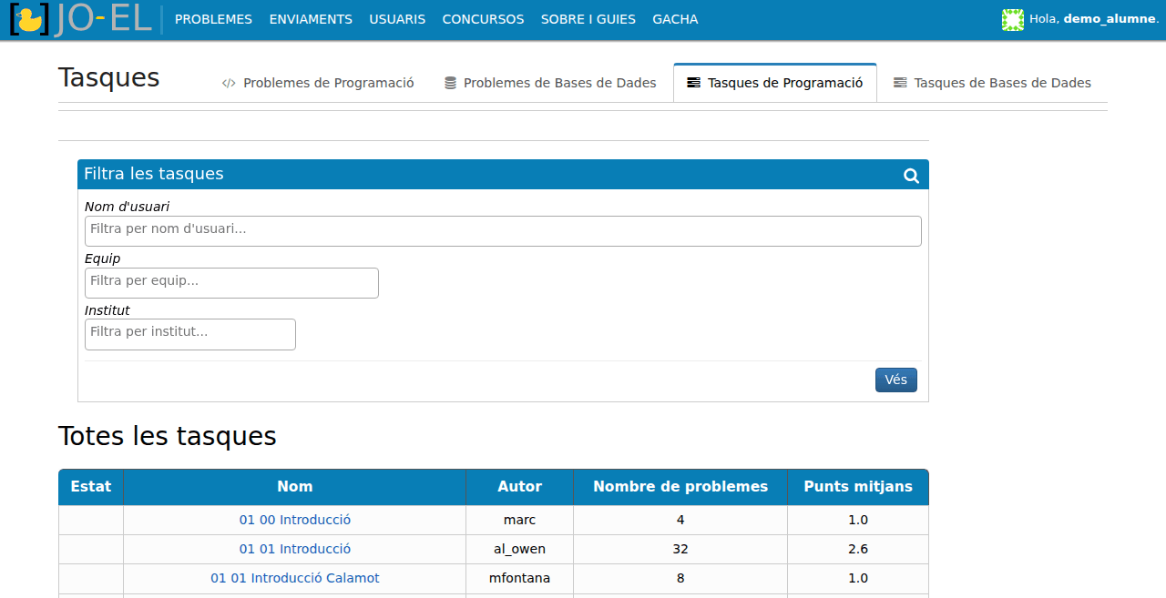Open SOBRE I GUIES menu

tap(588, 19)
